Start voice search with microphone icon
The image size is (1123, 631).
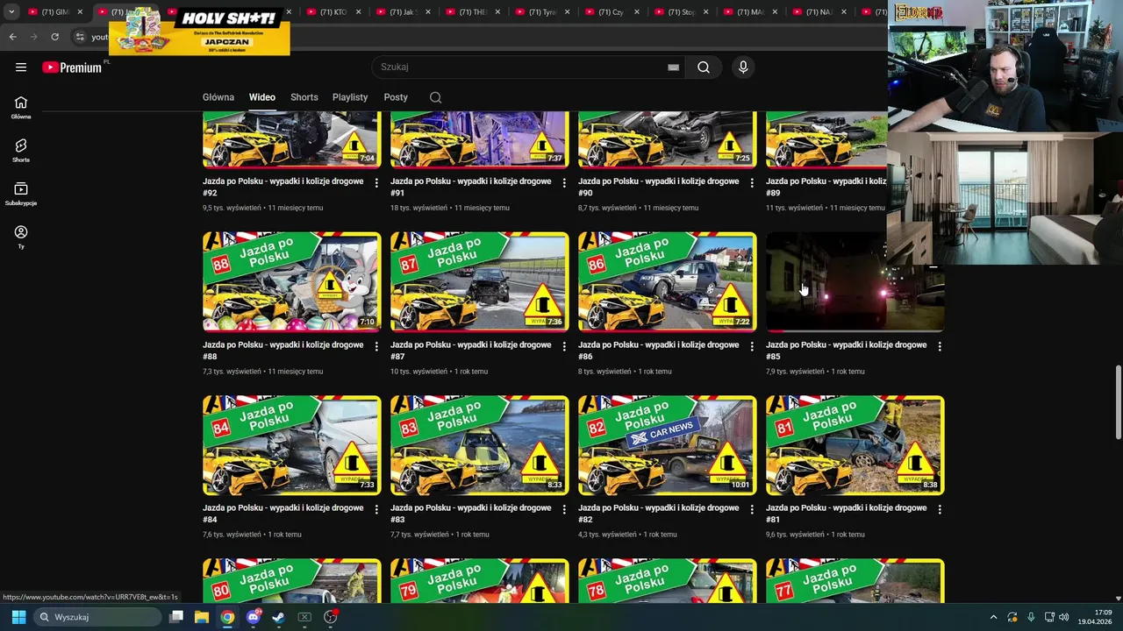[x=743, y=67]
